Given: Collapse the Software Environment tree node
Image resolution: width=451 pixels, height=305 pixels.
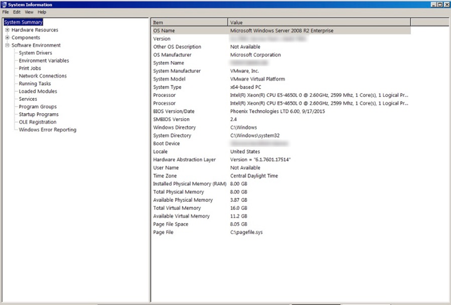Looking at the screenshot, I should pyautogui.click(x=7, y=46).
